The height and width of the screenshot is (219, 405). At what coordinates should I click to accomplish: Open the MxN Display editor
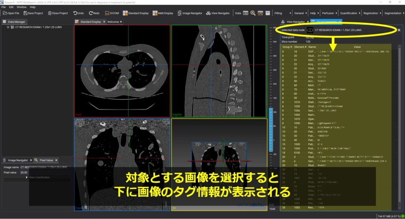tap(163, 13)
